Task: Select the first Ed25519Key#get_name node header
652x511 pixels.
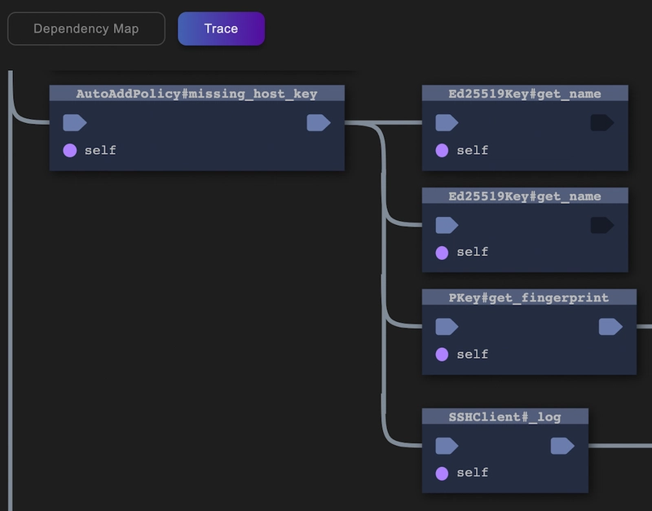Action: (x=525, y=94)
